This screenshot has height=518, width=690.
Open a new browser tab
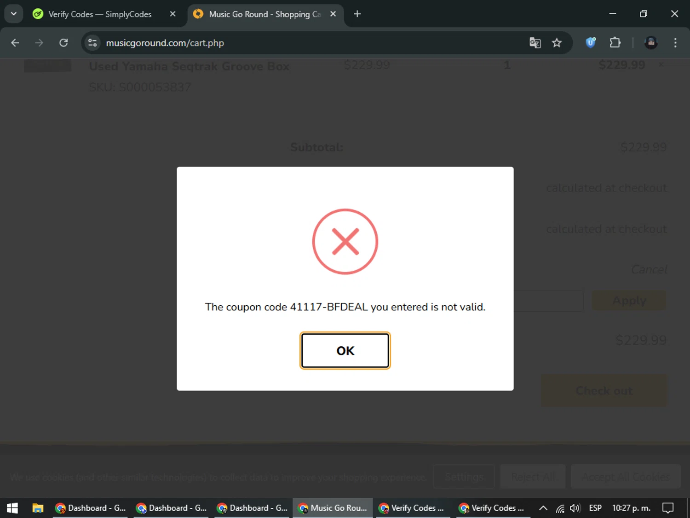tap(357, 14)
